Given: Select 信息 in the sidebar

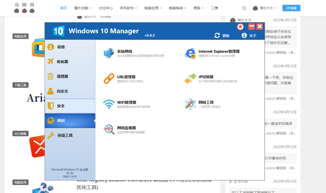Looking at the screenshot, I should pos(70,47).
